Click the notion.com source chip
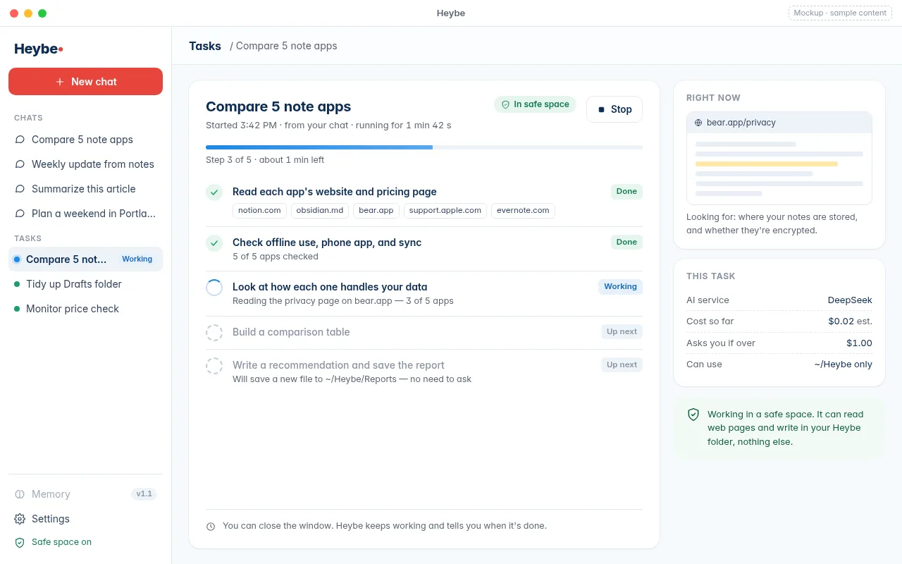The height and width of the screenshot is (564, 902). pos(259,211)
